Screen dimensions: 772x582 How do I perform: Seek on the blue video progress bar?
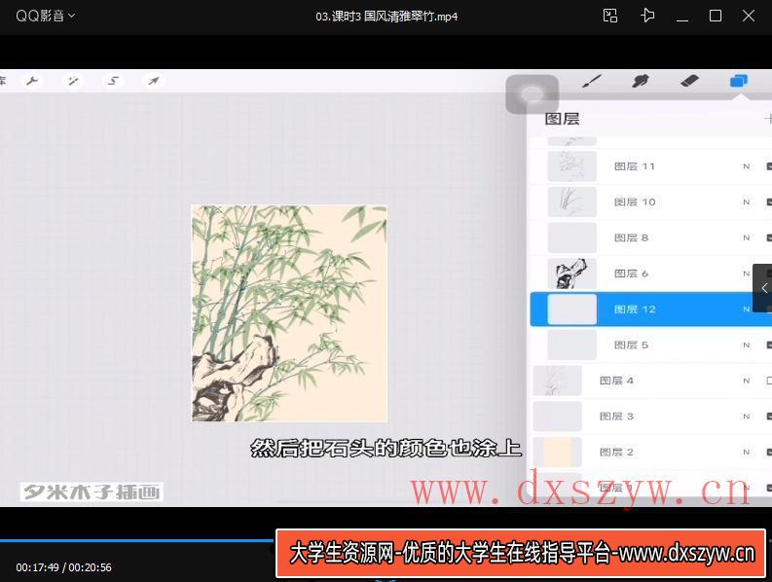[x=137, y=541]
